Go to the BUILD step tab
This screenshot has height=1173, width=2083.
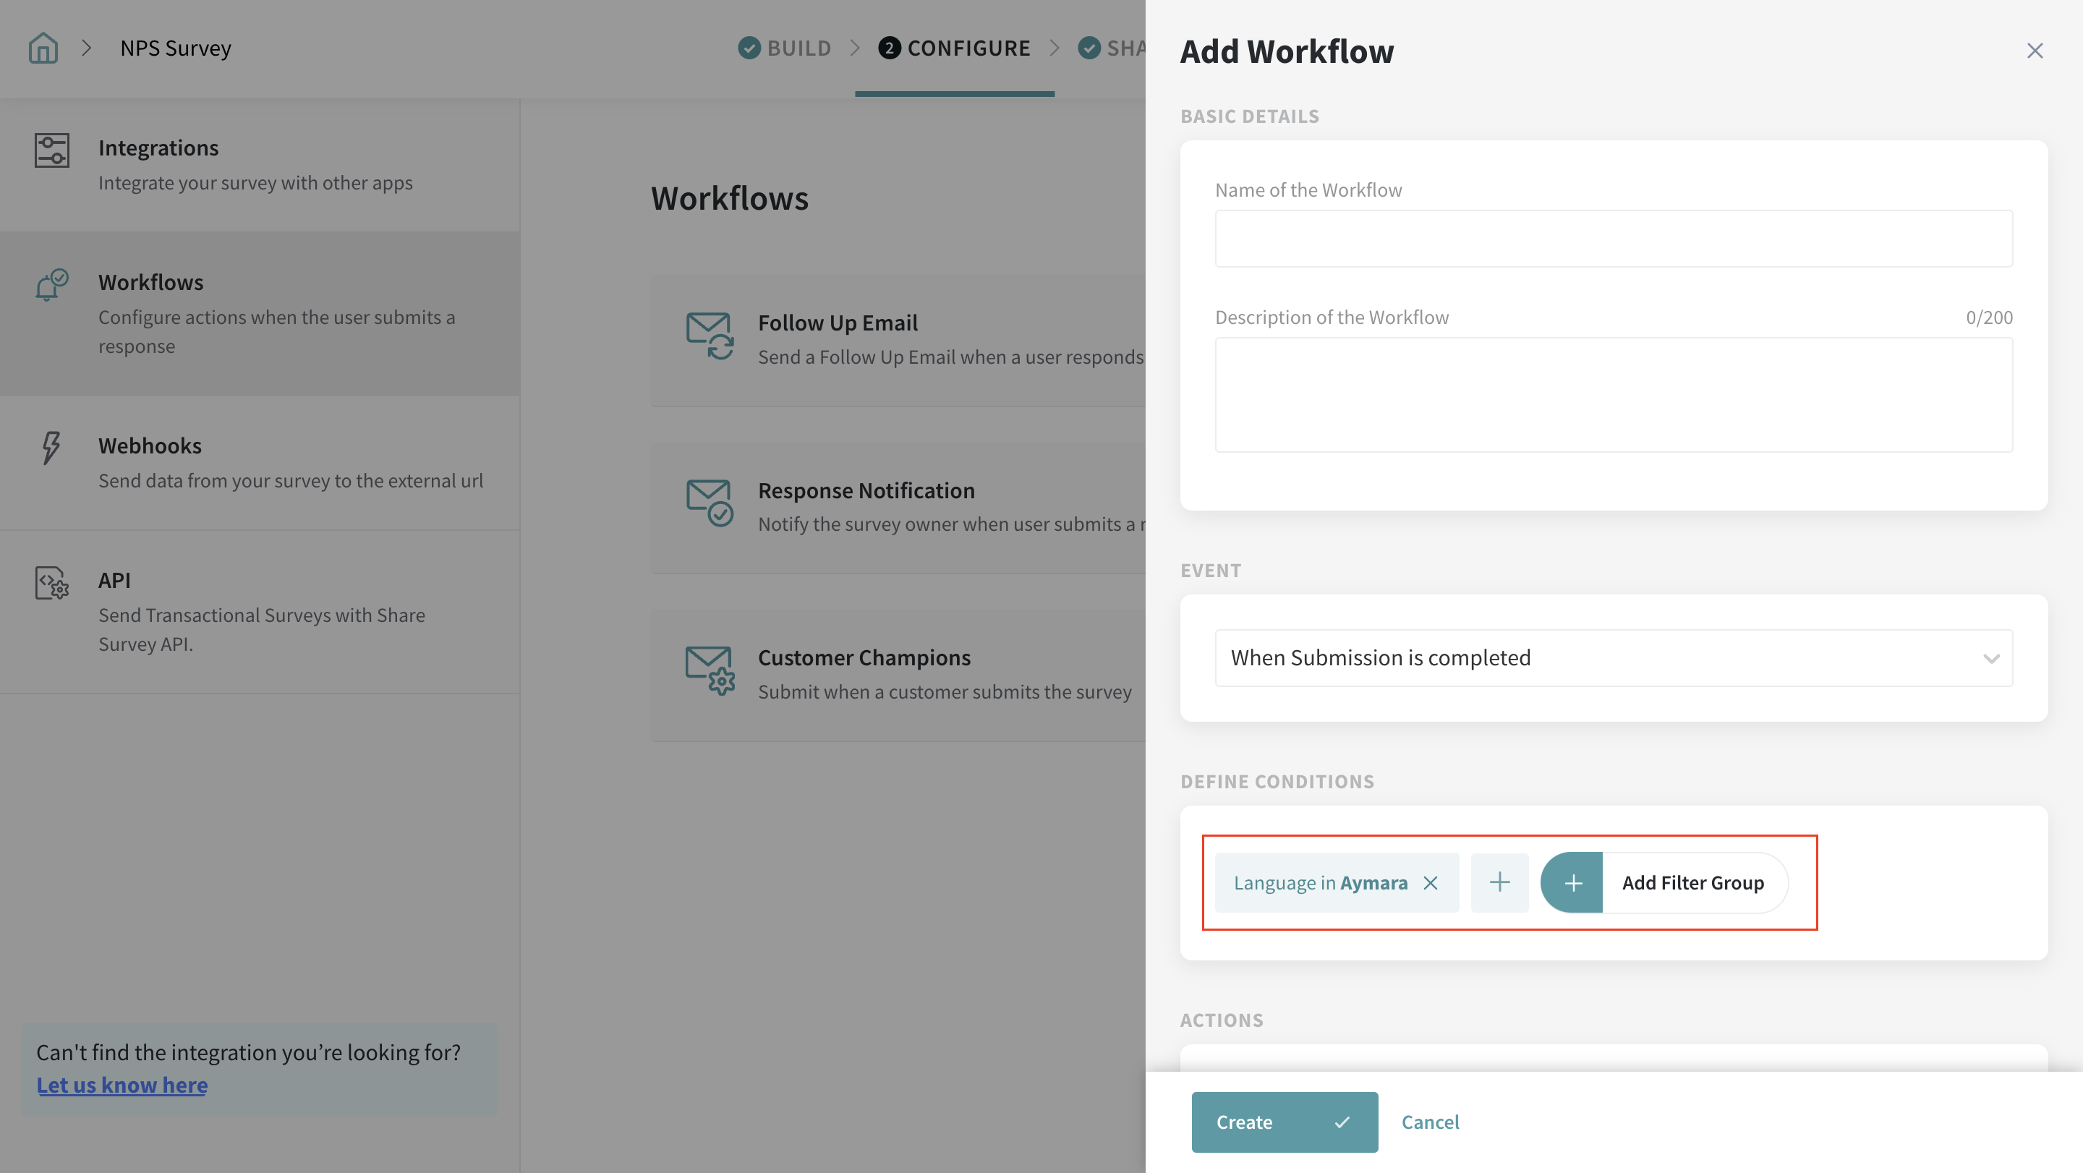tap(785, 48)
